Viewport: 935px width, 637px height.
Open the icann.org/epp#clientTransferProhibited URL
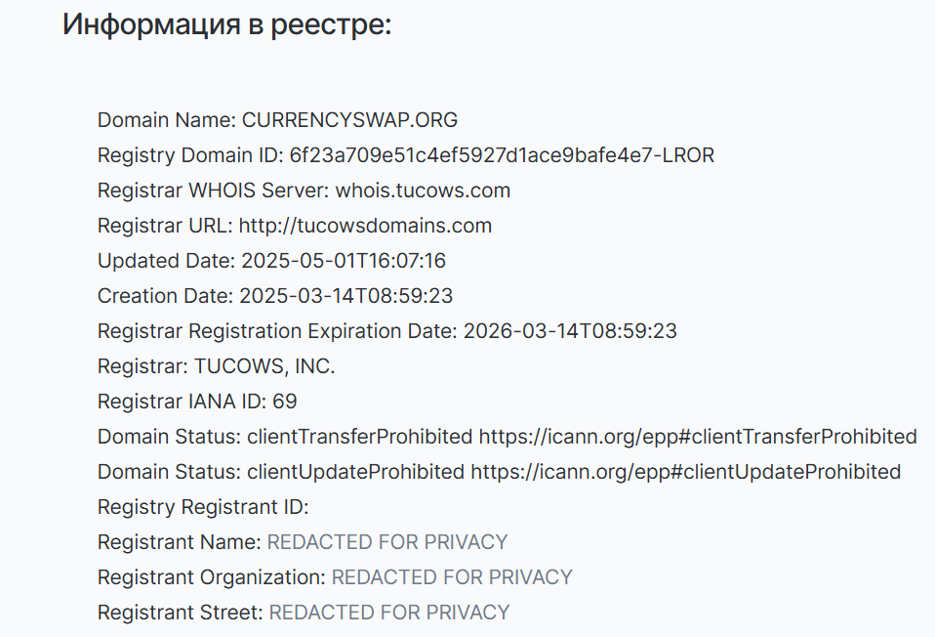pyautogui.click(x=698, y=437)
